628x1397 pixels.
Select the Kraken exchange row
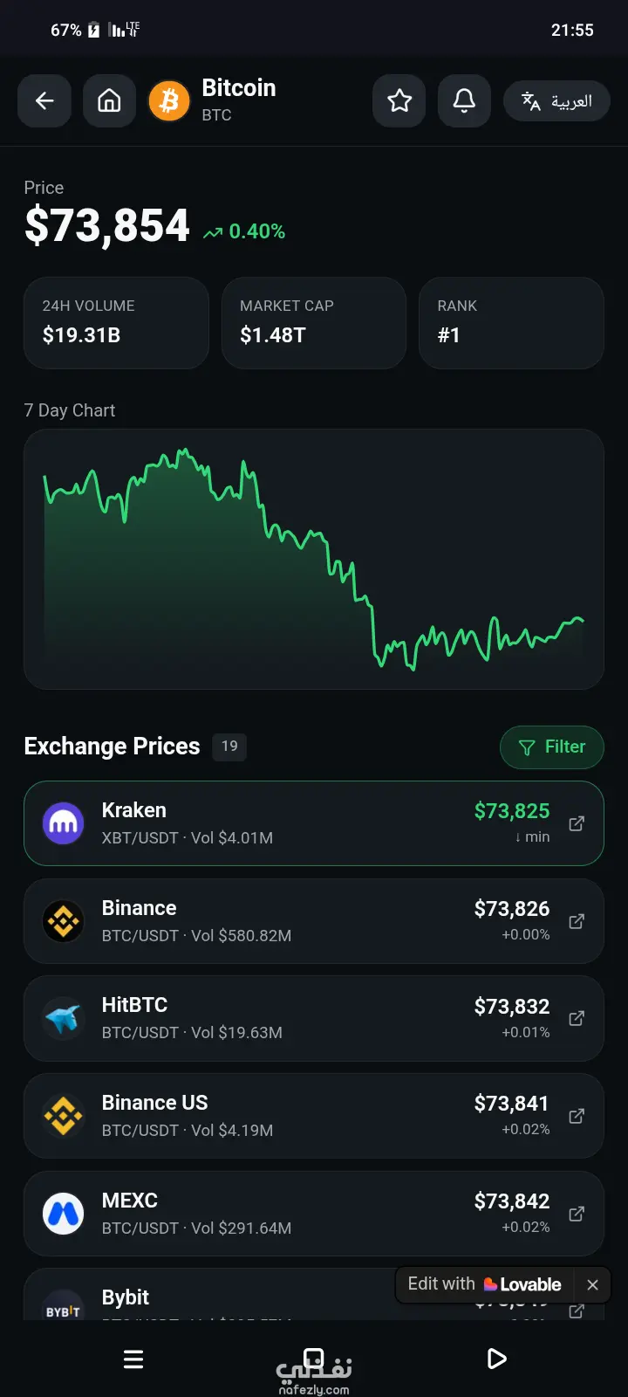coord(314,823)
